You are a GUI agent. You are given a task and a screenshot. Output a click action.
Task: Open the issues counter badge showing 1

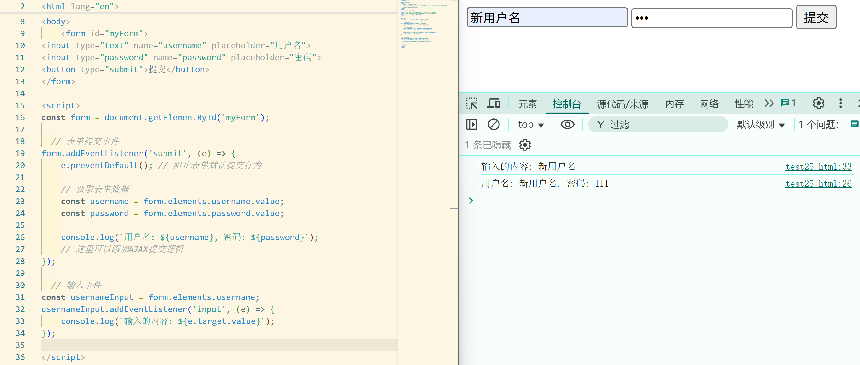pyautogui.click(x=789, y=103)
